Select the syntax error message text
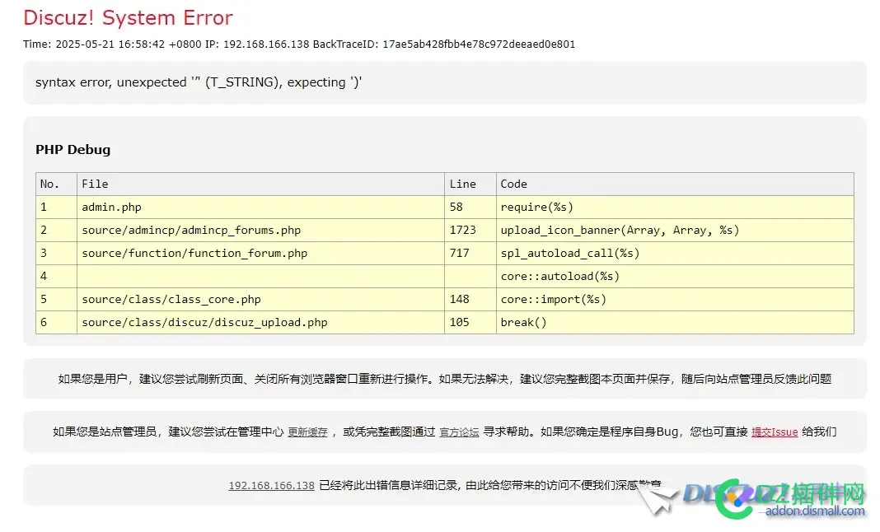This screenshot has height=532, width=880. tap(199, 82)
